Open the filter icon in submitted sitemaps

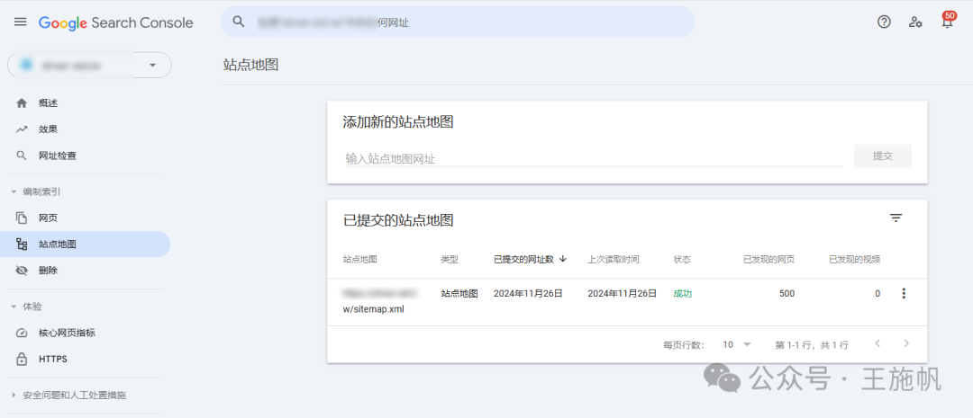click(x=896, y=218)
